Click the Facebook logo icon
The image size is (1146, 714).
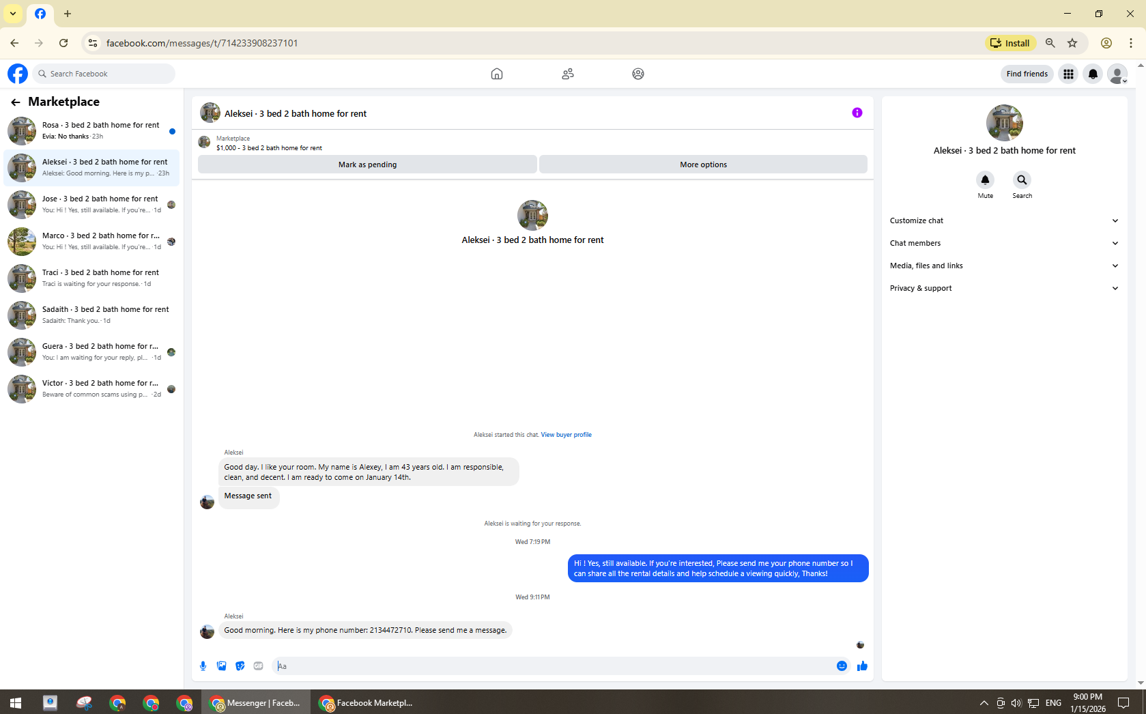(x=18, y=74)
